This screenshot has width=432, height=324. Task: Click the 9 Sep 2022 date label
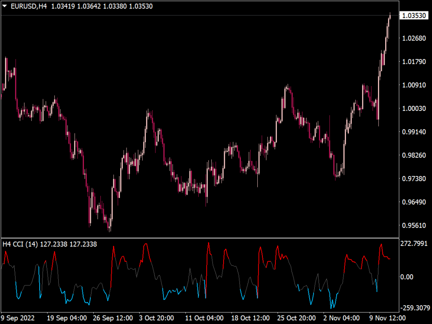[x=17, y=319]
